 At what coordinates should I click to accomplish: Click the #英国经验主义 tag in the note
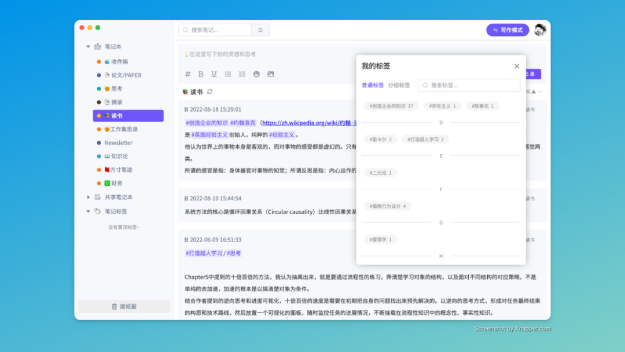tap(209, 135)
